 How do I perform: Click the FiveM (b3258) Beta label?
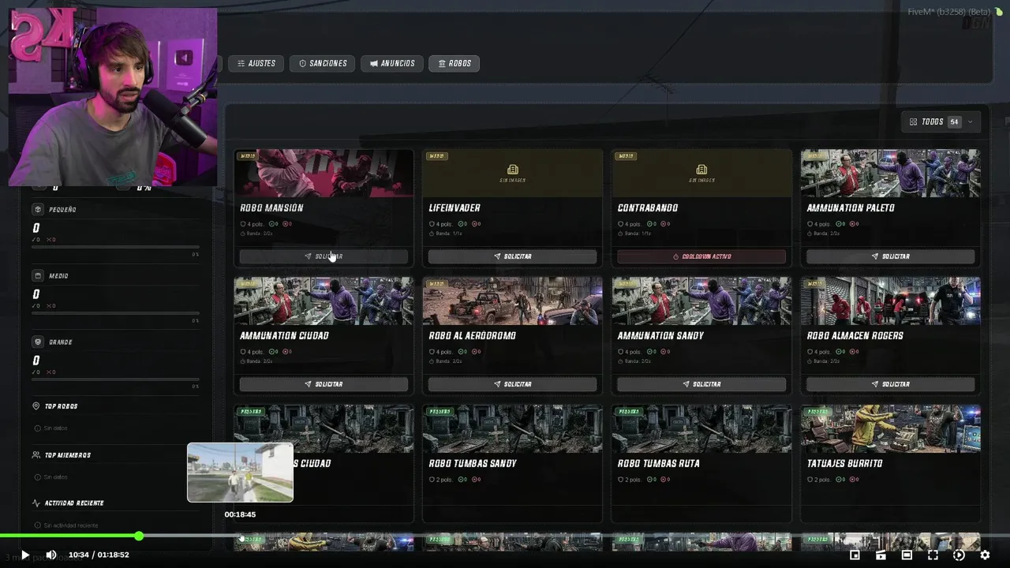[949, 12]
